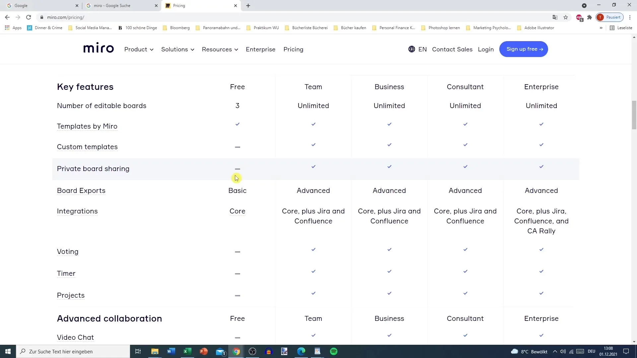Image resolution: width=637 pixels, height=358 pixels.
Task: Click the globe language icon next to EN
Action: tap(412, 49)
